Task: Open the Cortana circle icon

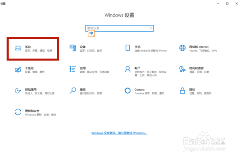Action: point(127,91)
